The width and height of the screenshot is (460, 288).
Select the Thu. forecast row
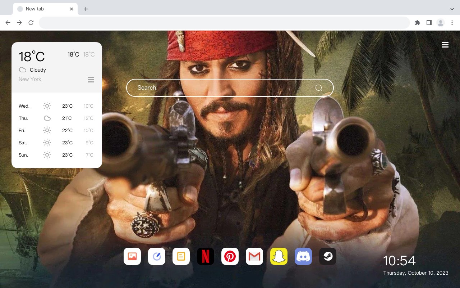click(57, 118)
